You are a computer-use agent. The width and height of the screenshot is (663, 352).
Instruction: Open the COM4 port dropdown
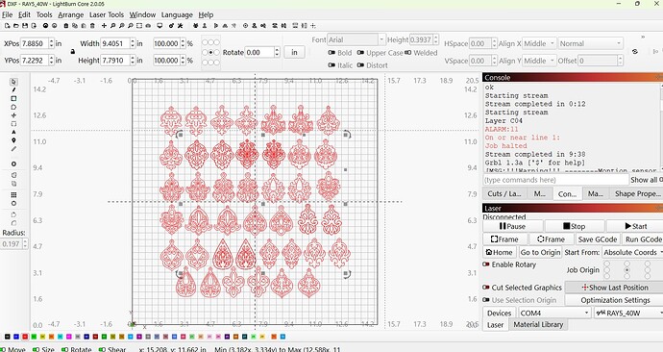point(554,314)
